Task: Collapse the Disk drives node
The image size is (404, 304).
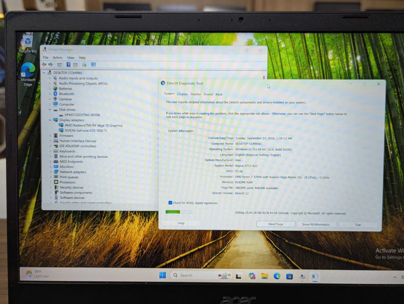Action: tap(50, 110)
